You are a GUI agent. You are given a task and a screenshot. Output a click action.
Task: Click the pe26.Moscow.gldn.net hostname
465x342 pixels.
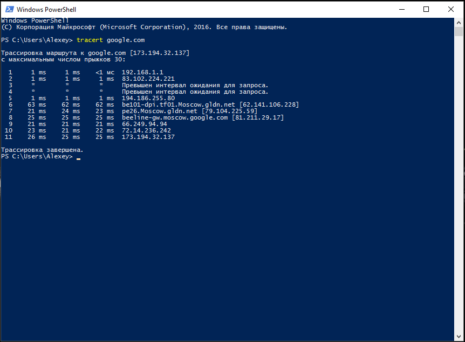(x=161, y=111)
